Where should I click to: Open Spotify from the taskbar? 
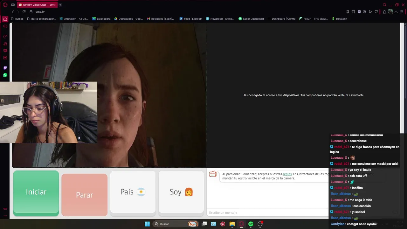click(x=251, y=224)
